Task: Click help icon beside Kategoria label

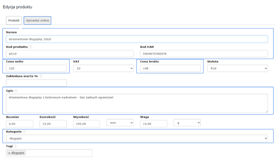Action: point(24,132)
